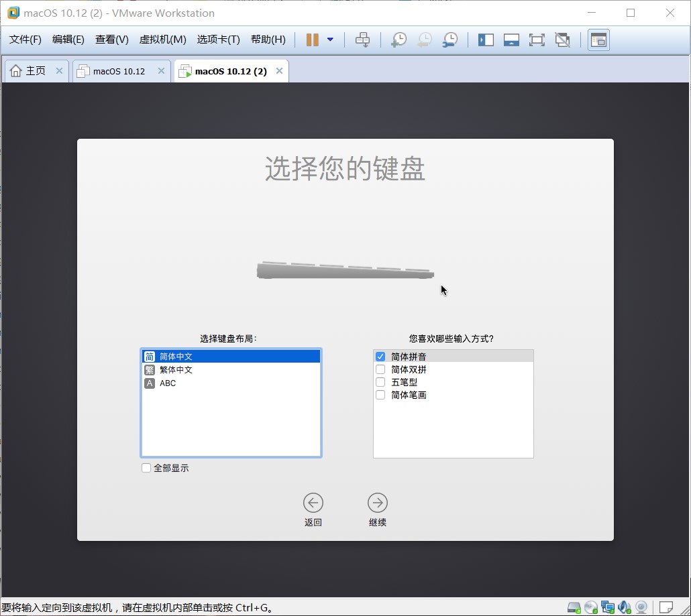Click the CD/DVD drive status icon

tap(591, 608)
